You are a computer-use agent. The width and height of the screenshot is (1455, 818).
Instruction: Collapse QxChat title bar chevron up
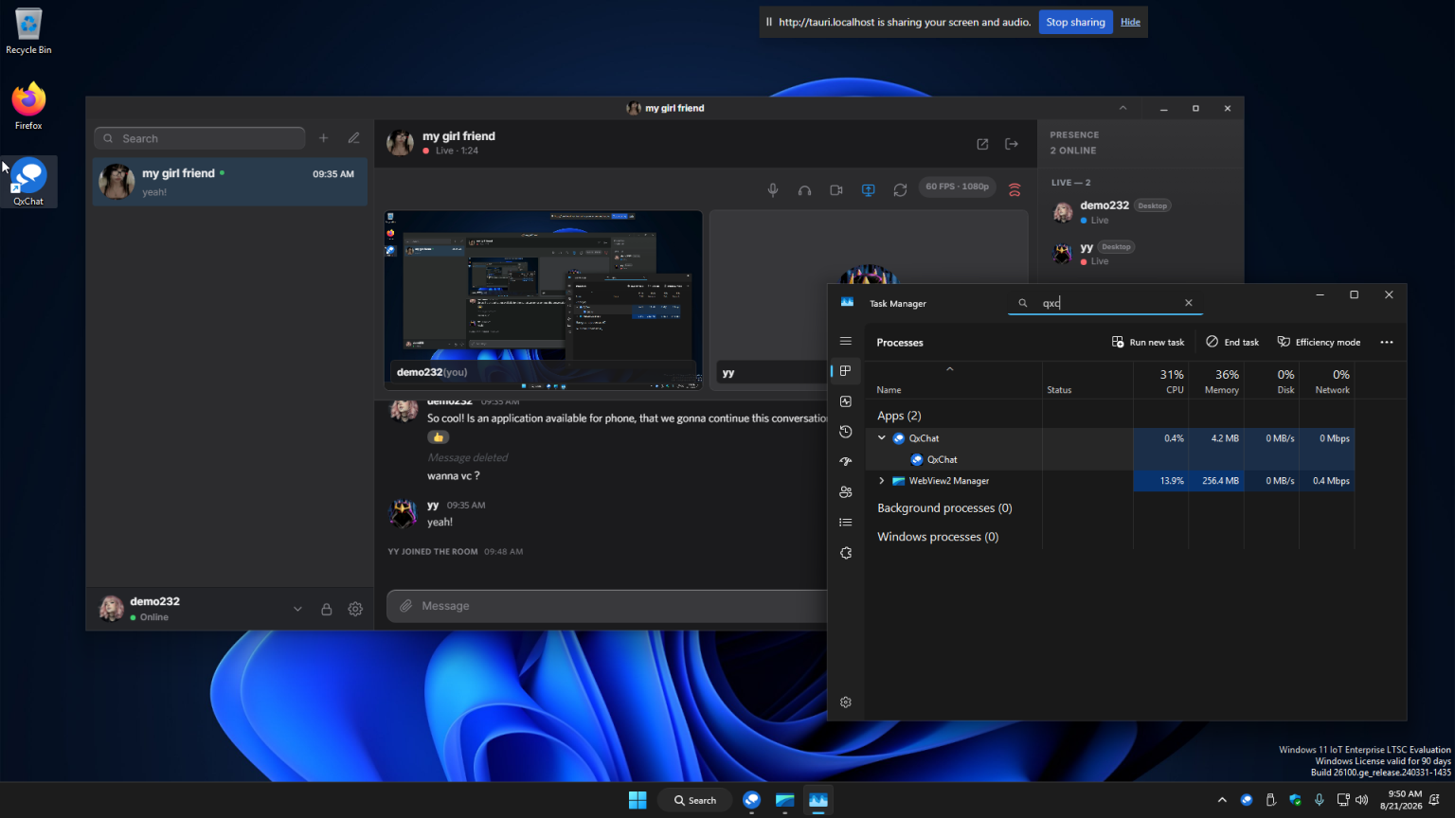(1123, 108)
